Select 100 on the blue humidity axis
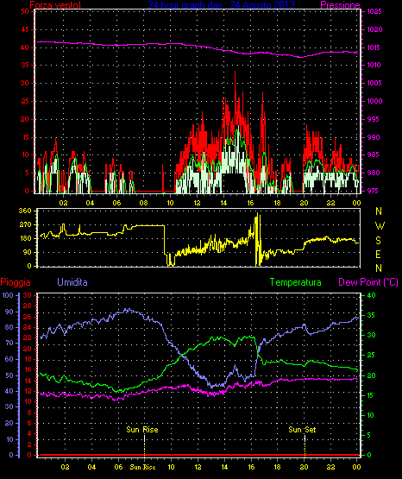402x479 pixels. [x=8, y=295]
